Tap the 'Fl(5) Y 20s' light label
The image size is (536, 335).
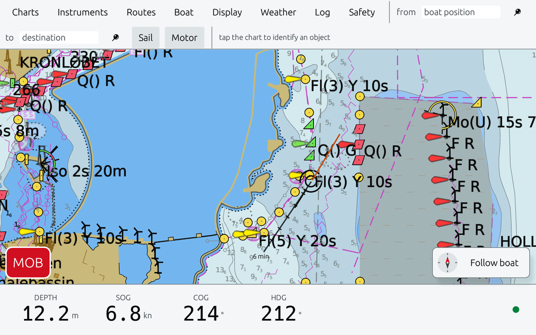tap(297, 241)
